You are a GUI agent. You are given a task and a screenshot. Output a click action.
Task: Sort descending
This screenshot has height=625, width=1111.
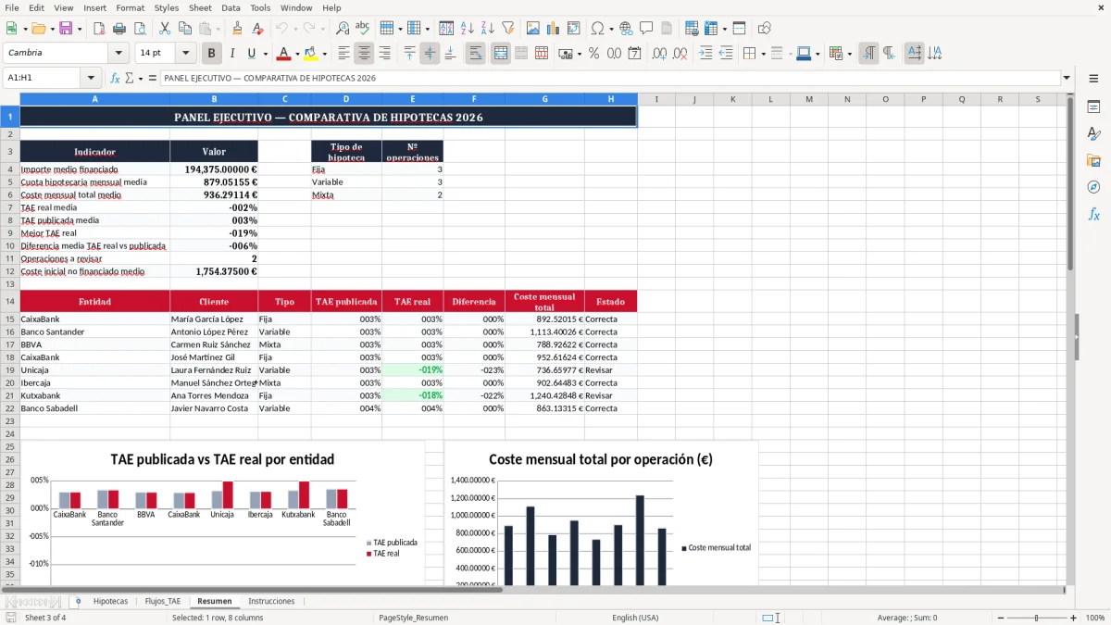(487, 29)
